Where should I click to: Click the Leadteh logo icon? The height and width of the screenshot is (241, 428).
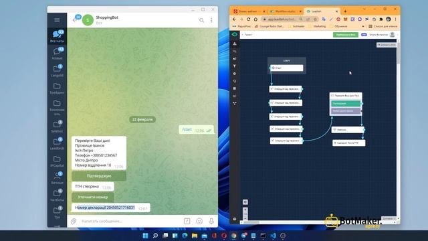click(x=235, y=34)
